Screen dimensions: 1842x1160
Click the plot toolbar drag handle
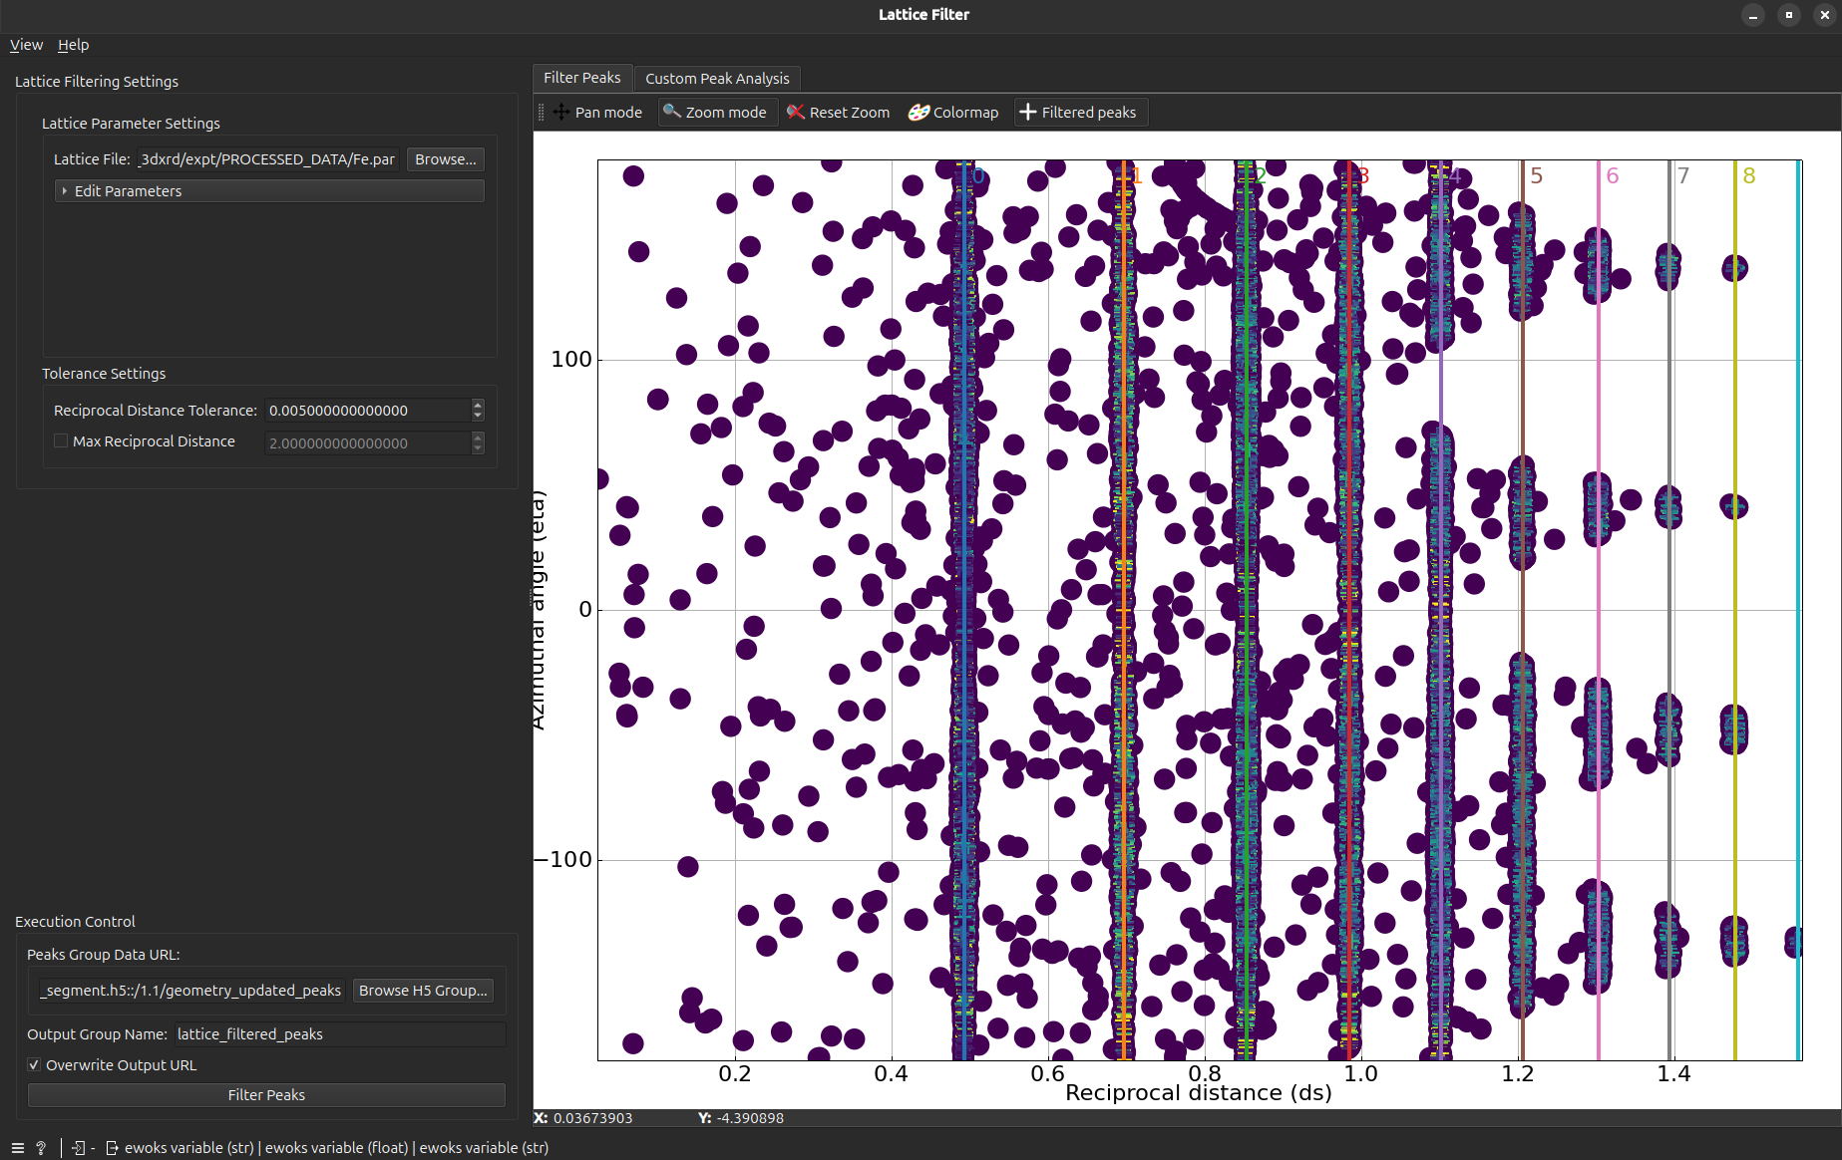coord(541,113)
